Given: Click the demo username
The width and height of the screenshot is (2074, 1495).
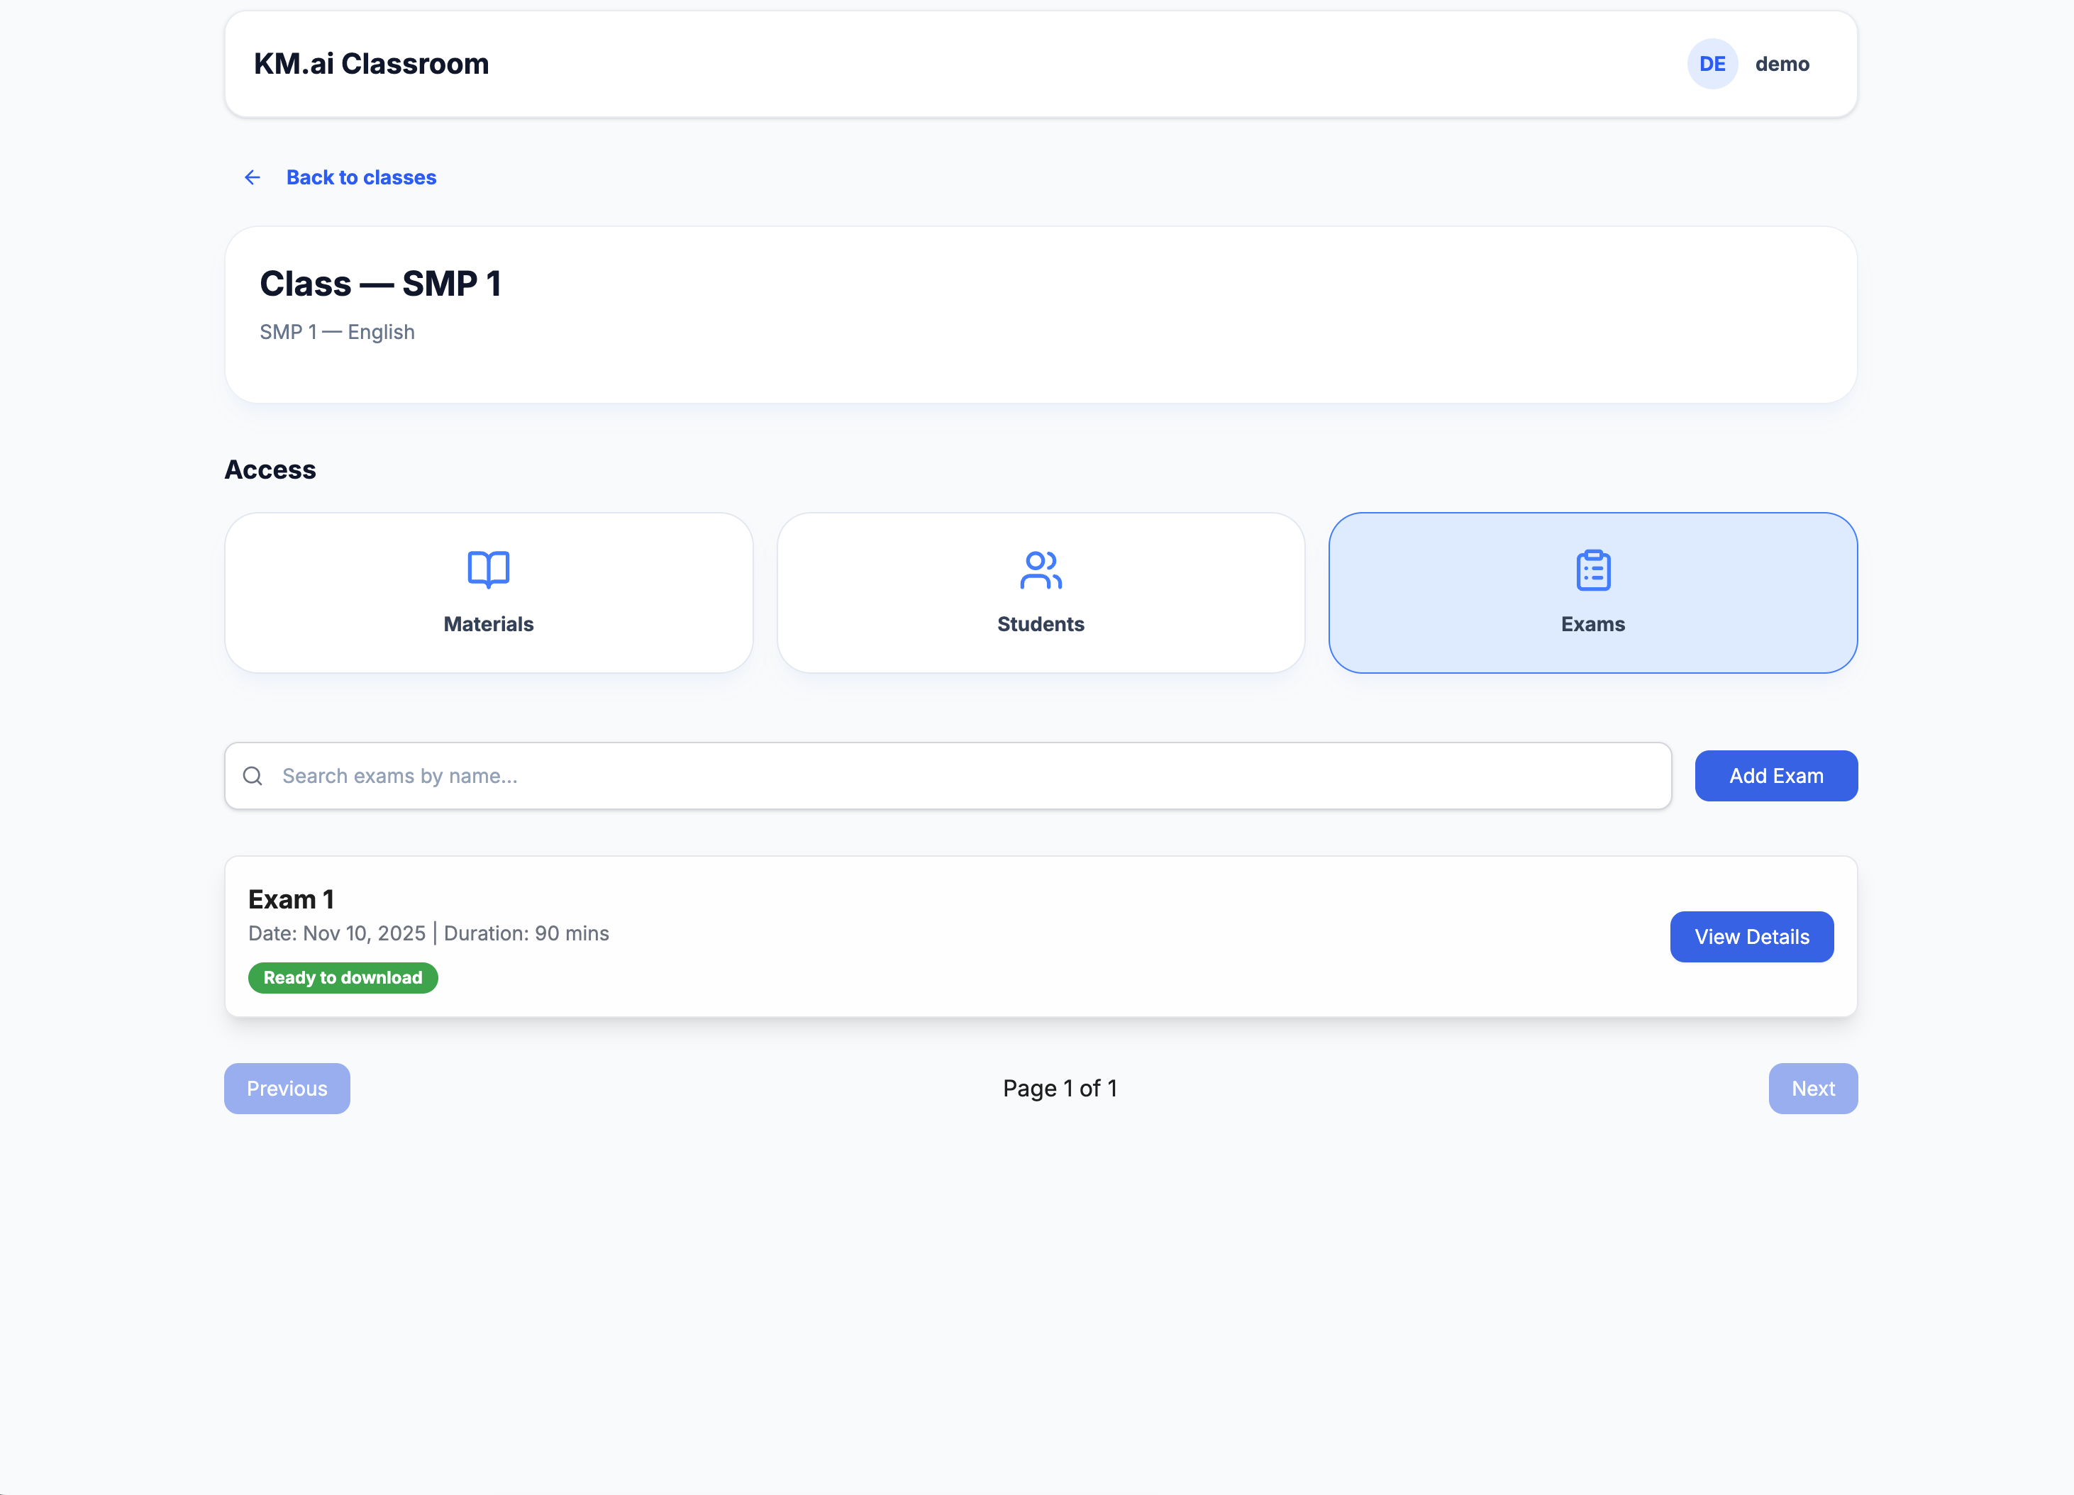Looking at the screenshot, I should click(x=1781, y=64).
